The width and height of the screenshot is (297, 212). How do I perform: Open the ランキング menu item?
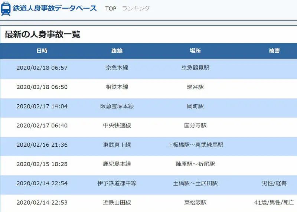tap(136, 9)
